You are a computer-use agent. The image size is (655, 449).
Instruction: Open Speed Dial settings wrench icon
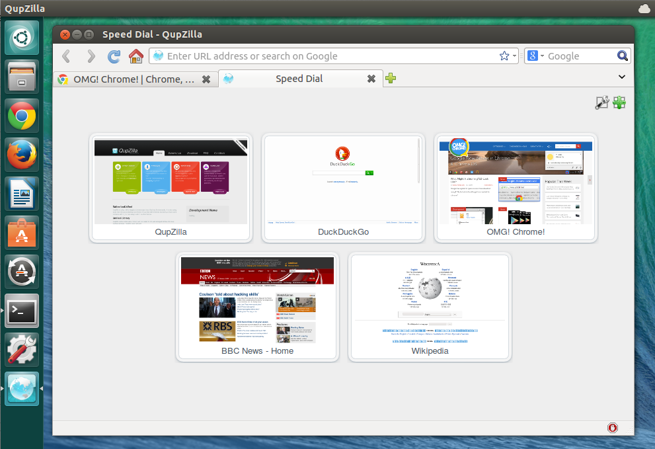[601, 102]
